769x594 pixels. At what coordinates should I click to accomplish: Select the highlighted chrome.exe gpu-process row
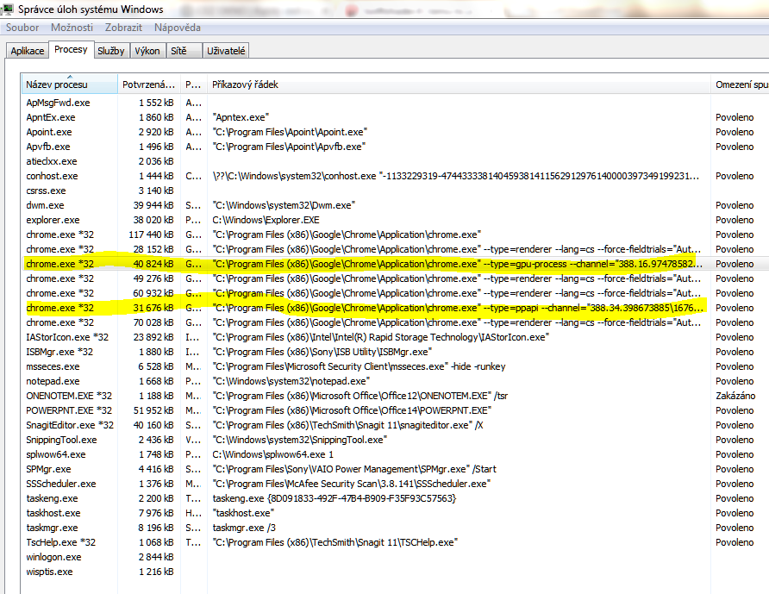click(60, 264)
